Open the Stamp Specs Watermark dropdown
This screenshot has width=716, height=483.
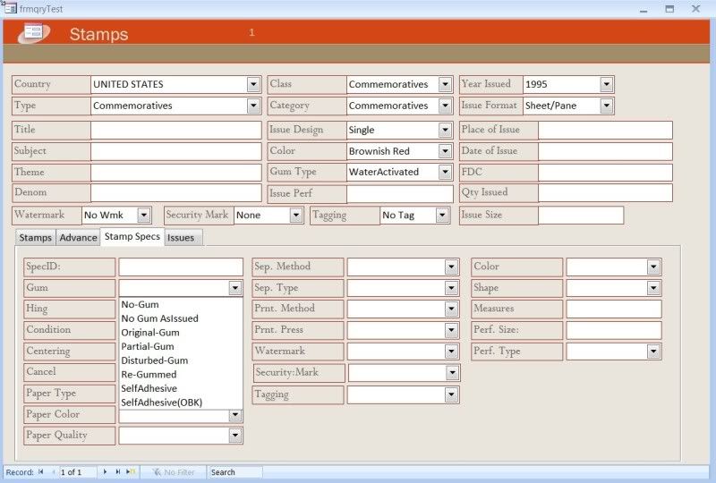pos(451,351)
